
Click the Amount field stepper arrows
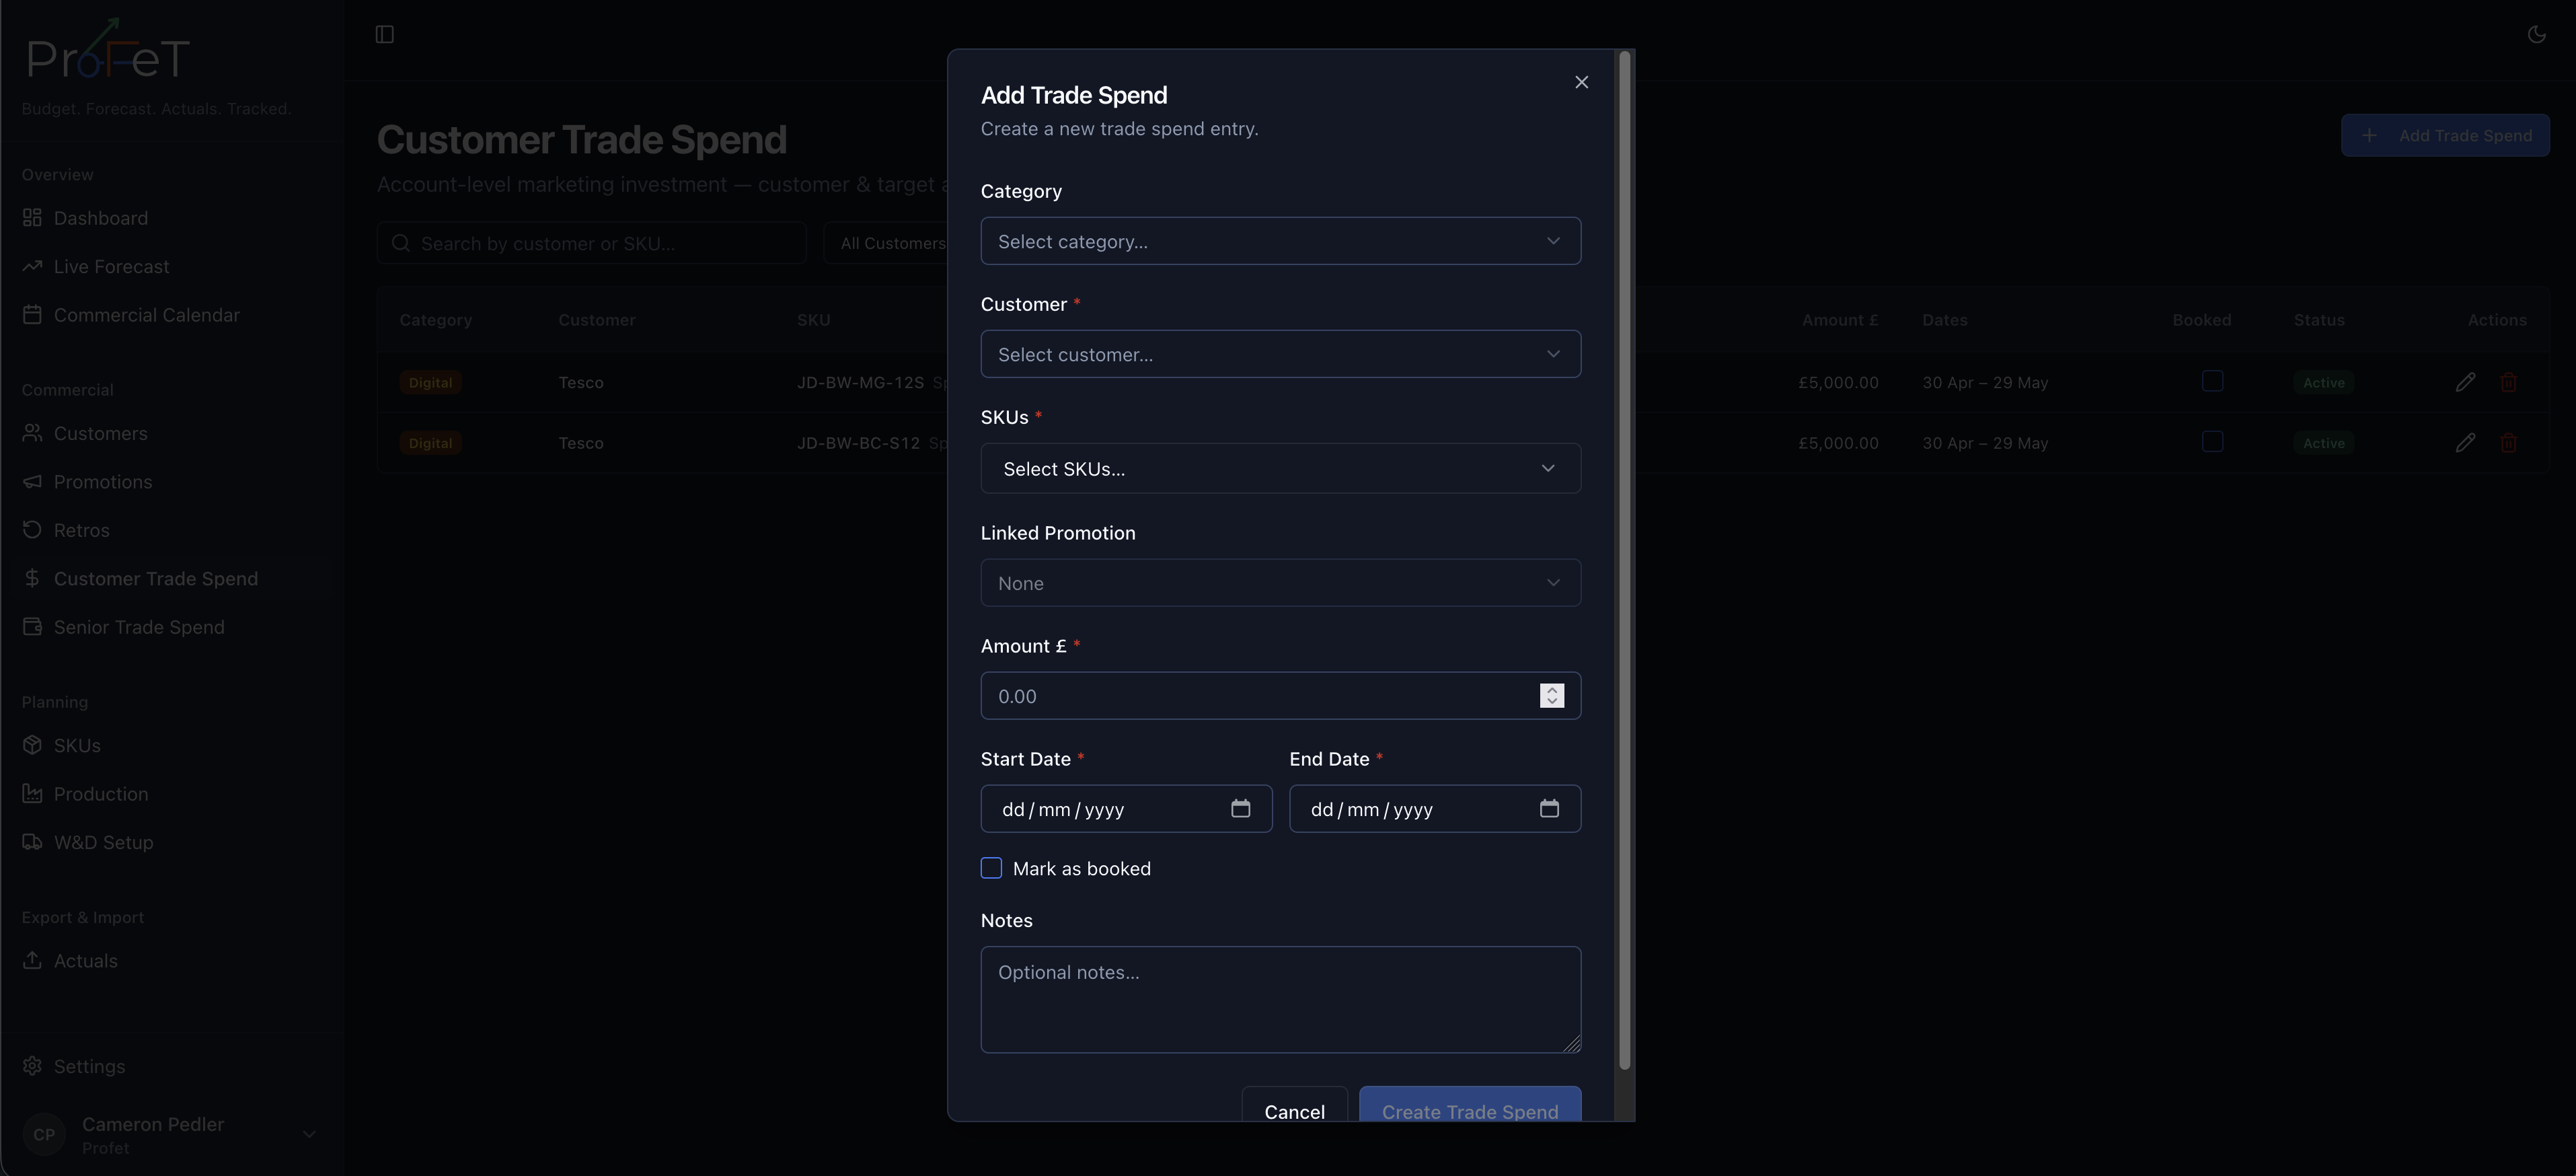[x=1552, y=695]
